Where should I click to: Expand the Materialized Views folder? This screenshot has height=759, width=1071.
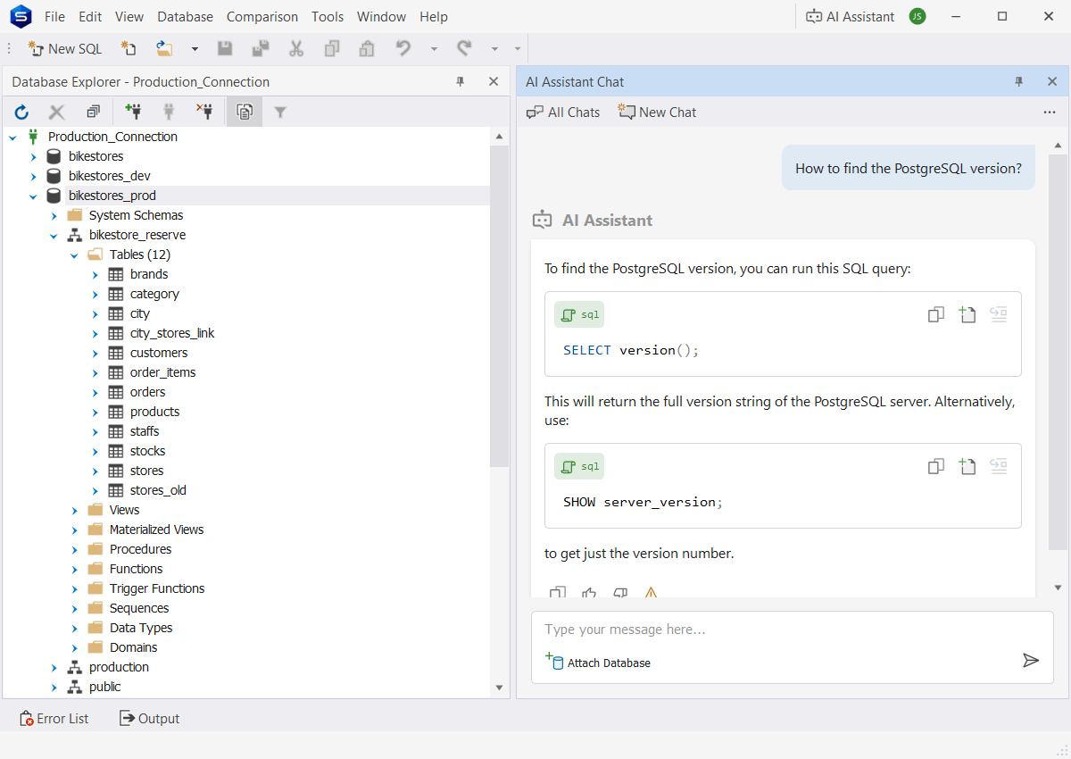pos(74,530)
